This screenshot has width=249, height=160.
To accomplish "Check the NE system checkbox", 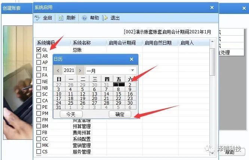I will 39,82.
